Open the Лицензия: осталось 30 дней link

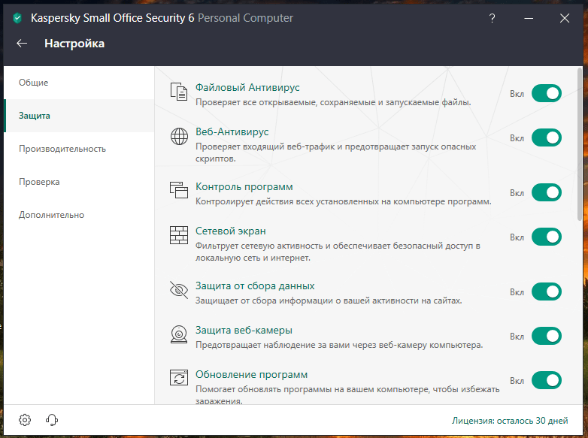[510, 421]
